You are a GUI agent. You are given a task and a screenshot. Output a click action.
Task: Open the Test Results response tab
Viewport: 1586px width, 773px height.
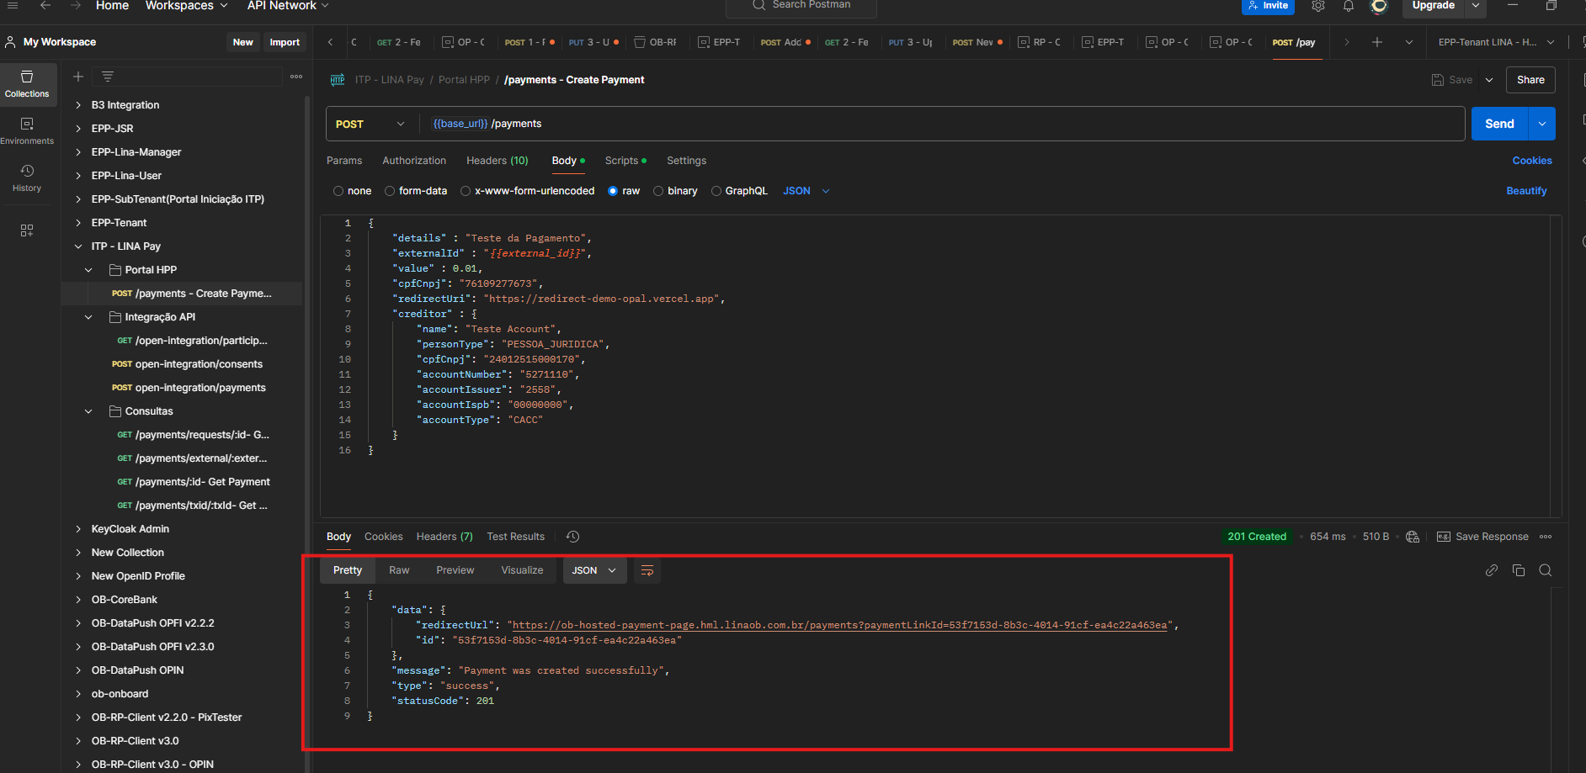pos(515,537)
